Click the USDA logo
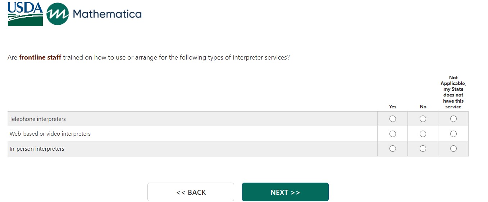The image size is (488, 202). 25,14
